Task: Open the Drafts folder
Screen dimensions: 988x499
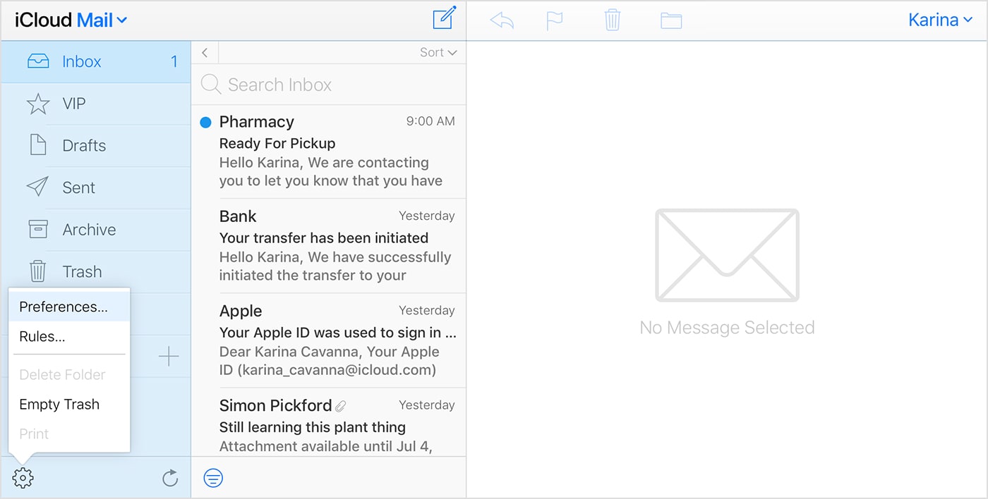Action: click(84, 145)
